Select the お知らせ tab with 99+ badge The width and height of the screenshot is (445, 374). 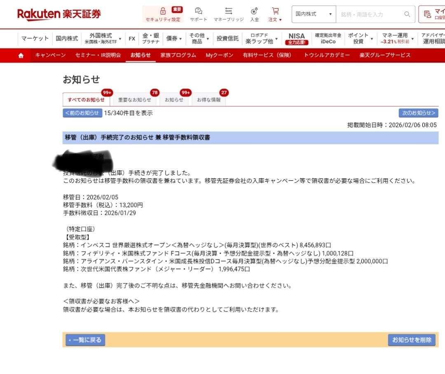[174, 100]
